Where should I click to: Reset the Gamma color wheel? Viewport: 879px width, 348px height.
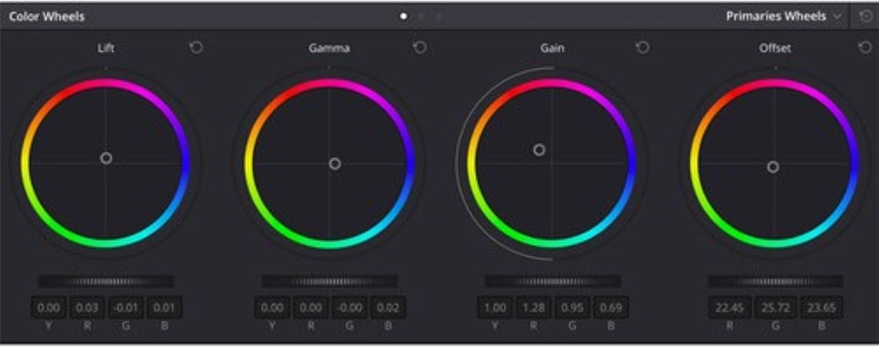(x=420, y=48)
